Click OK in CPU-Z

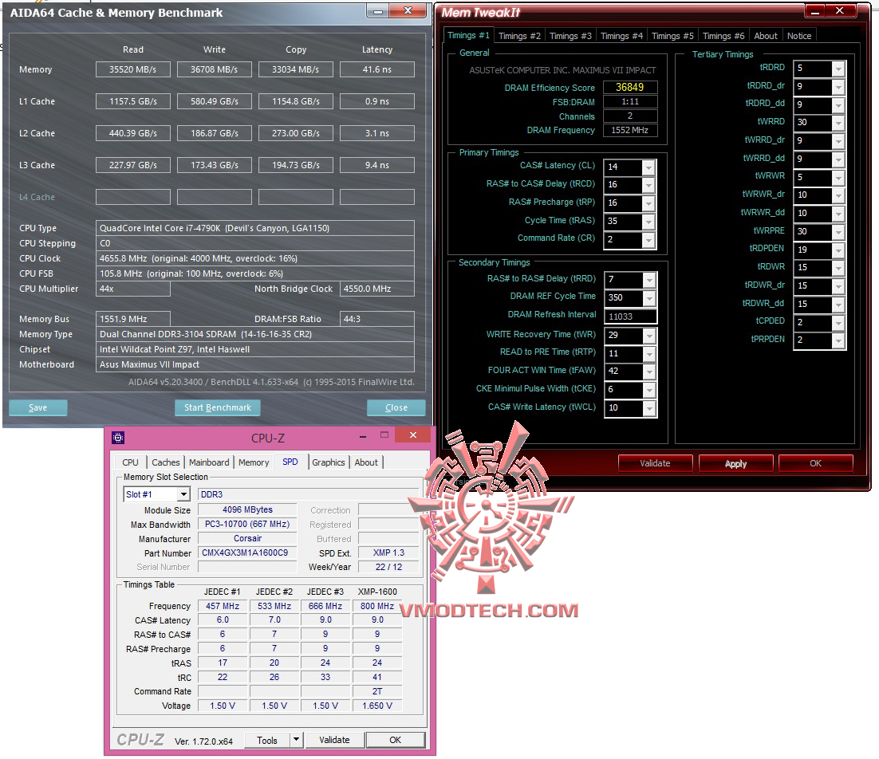coord(395,740)
